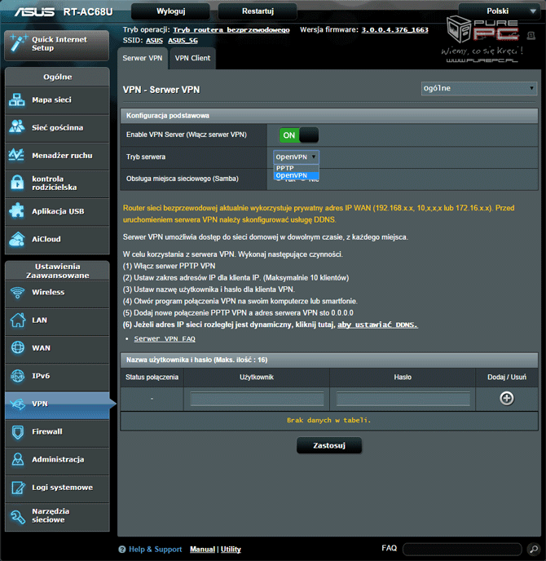
Task: Open the Tryb serwera dropdown
Action: [296, 157]
